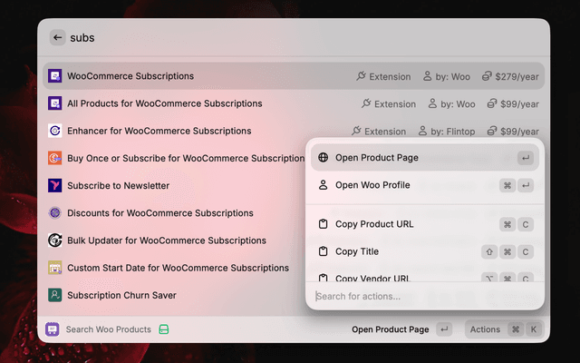Click the Search Woo Products extension icon
Screen dimensions: 580x363
point(53,329)
